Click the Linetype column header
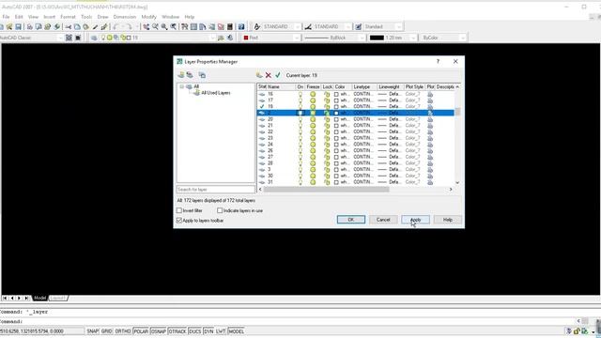The image size is (601, 338). pyautogui.click(x=364, y=87)
